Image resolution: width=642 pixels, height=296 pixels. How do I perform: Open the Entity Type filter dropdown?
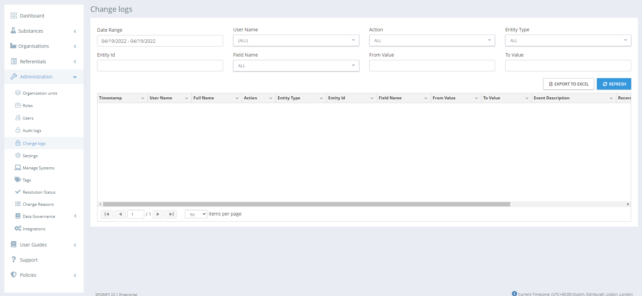[568, 40]
